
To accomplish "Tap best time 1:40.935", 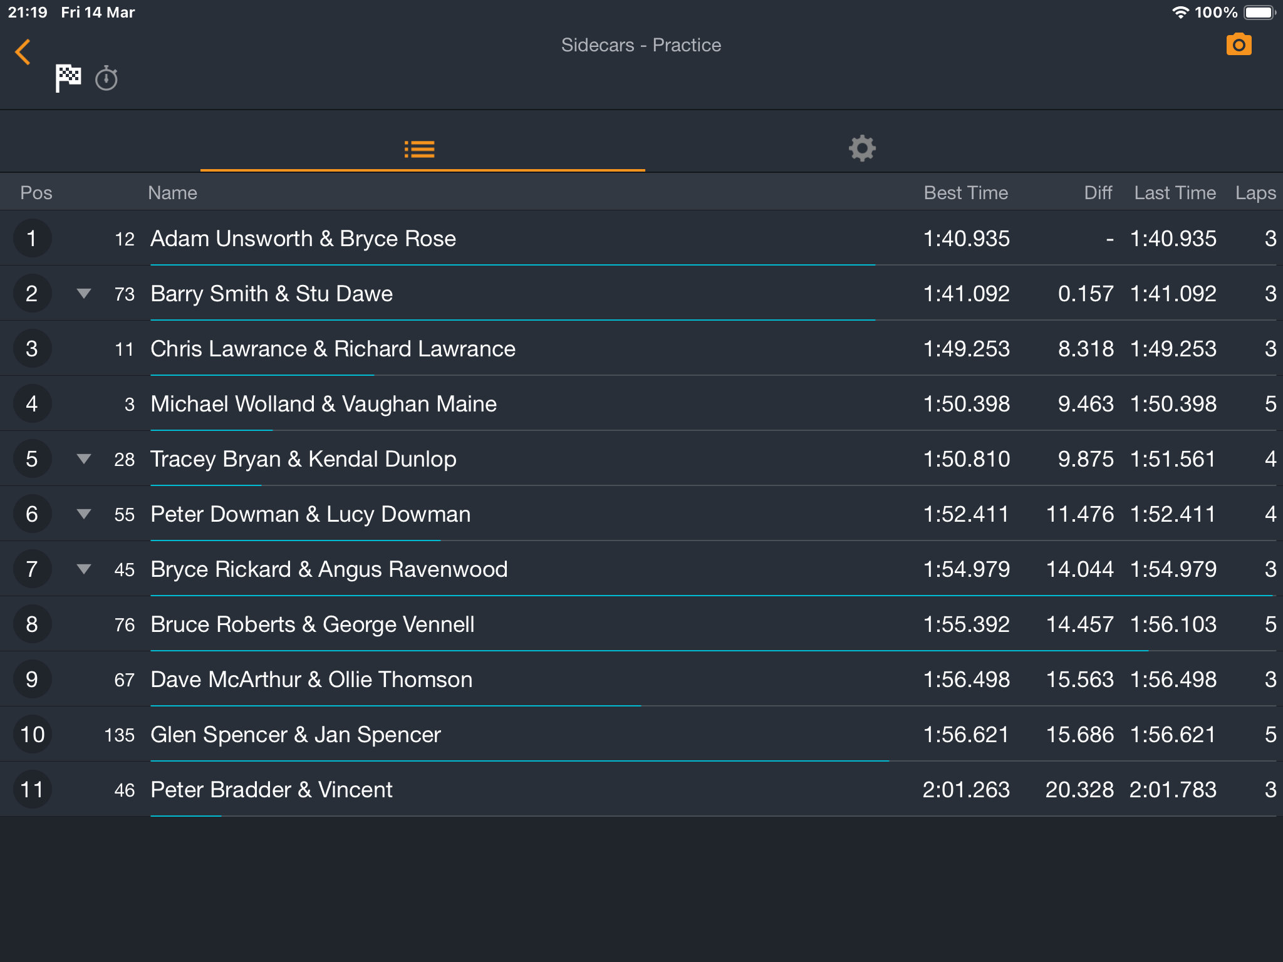I will [x=967, y=238].
